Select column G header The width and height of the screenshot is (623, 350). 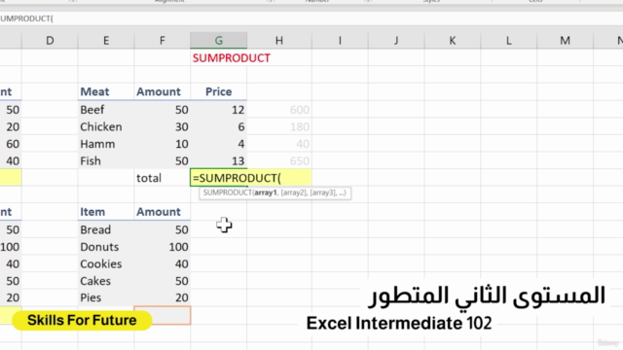click(218, 40)
